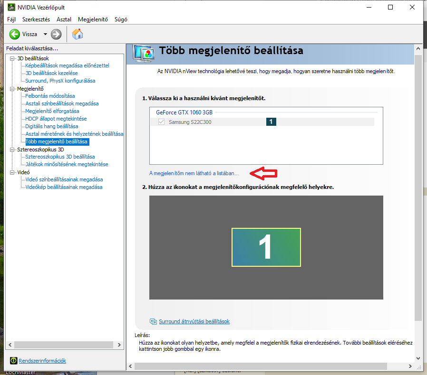This screenshot has width=427, height=375.
Task: Open the Vissza history dropdown arrow
Action: [45, 34]
